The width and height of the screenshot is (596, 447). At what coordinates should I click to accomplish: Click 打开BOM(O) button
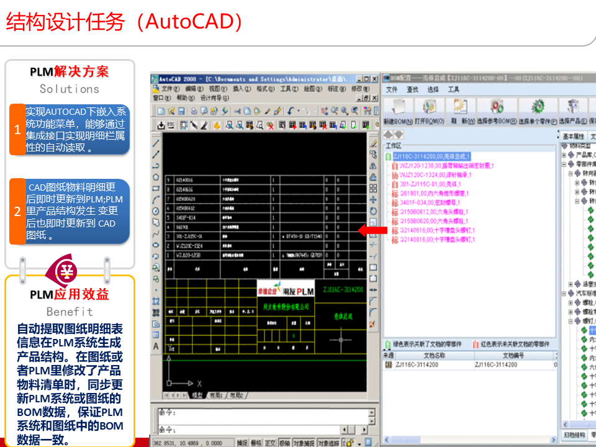click(430, 112)
